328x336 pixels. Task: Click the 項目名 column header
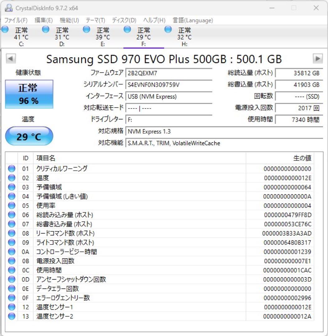[x=139, y=158]
